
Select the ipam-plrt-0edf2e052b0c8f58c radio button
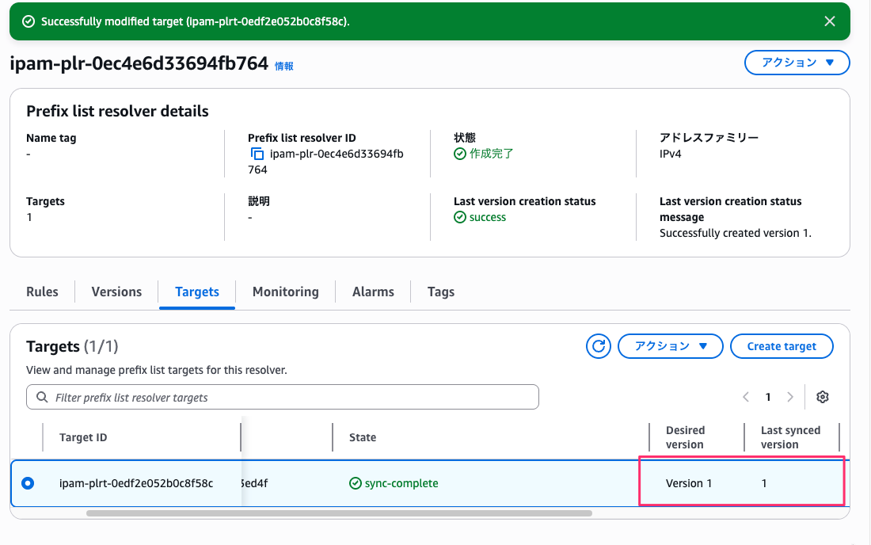(x=29, y=483)
